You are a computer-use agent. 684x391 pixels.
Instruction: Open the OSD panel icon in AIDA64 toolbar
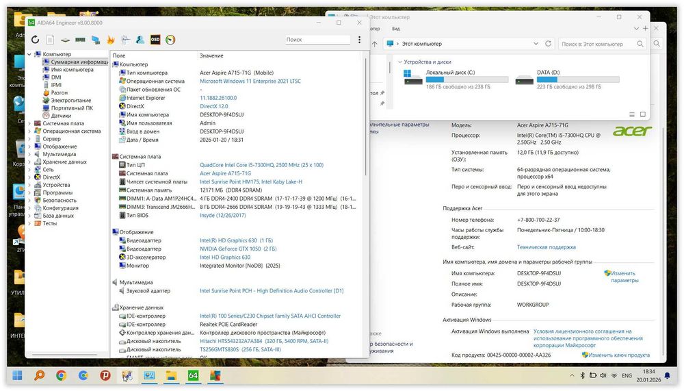coord(155,40)
